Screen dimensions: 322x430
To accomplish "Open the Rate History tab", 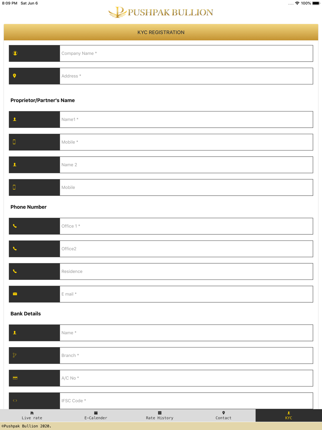I will pos(159,415).
